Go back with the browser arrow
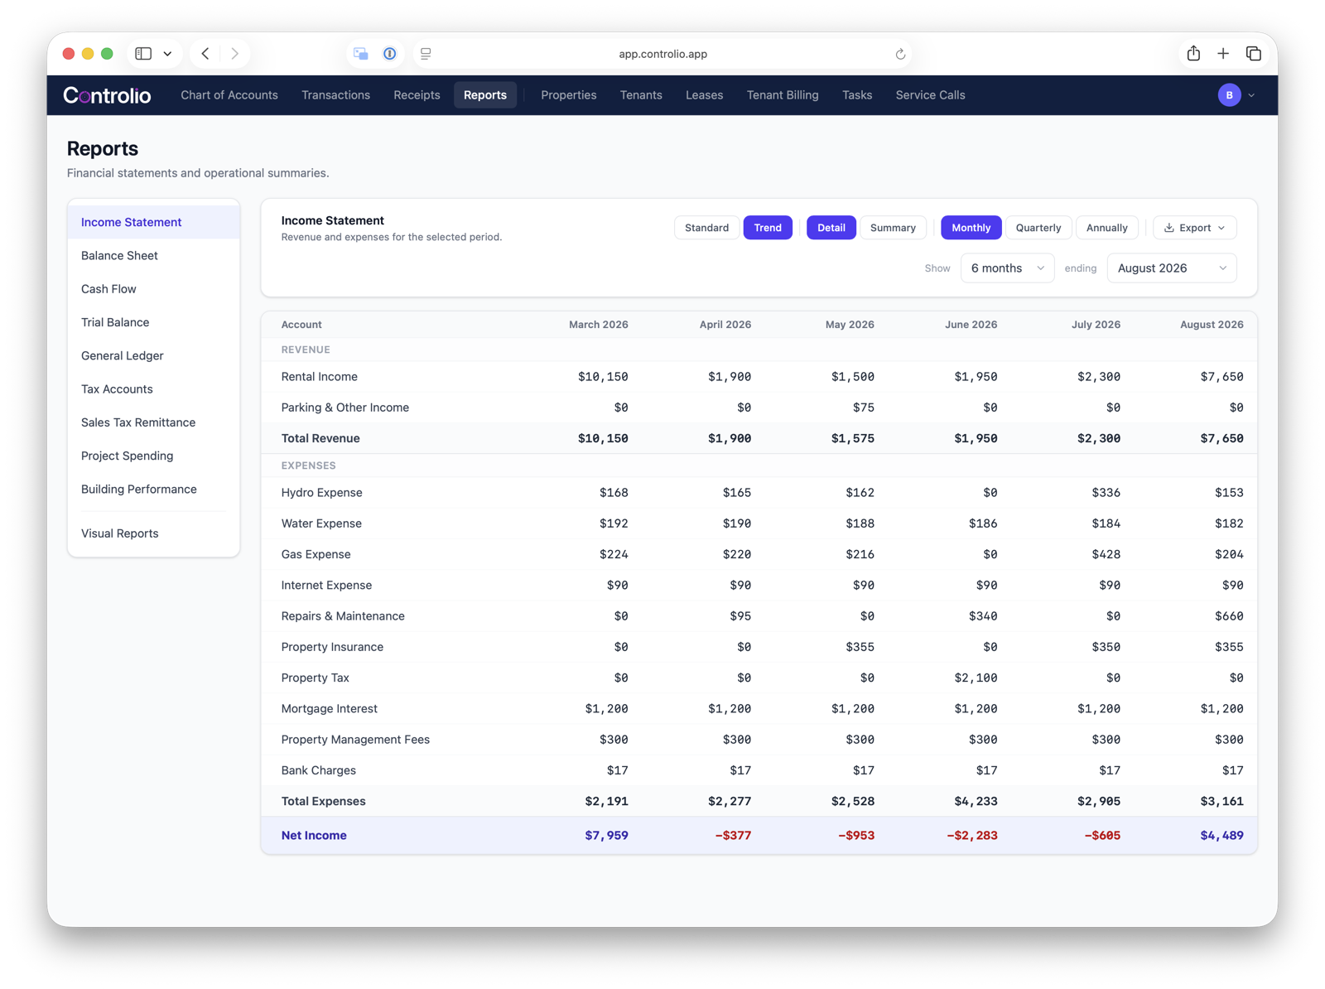The image size is (1325, 989). point(205,54)
